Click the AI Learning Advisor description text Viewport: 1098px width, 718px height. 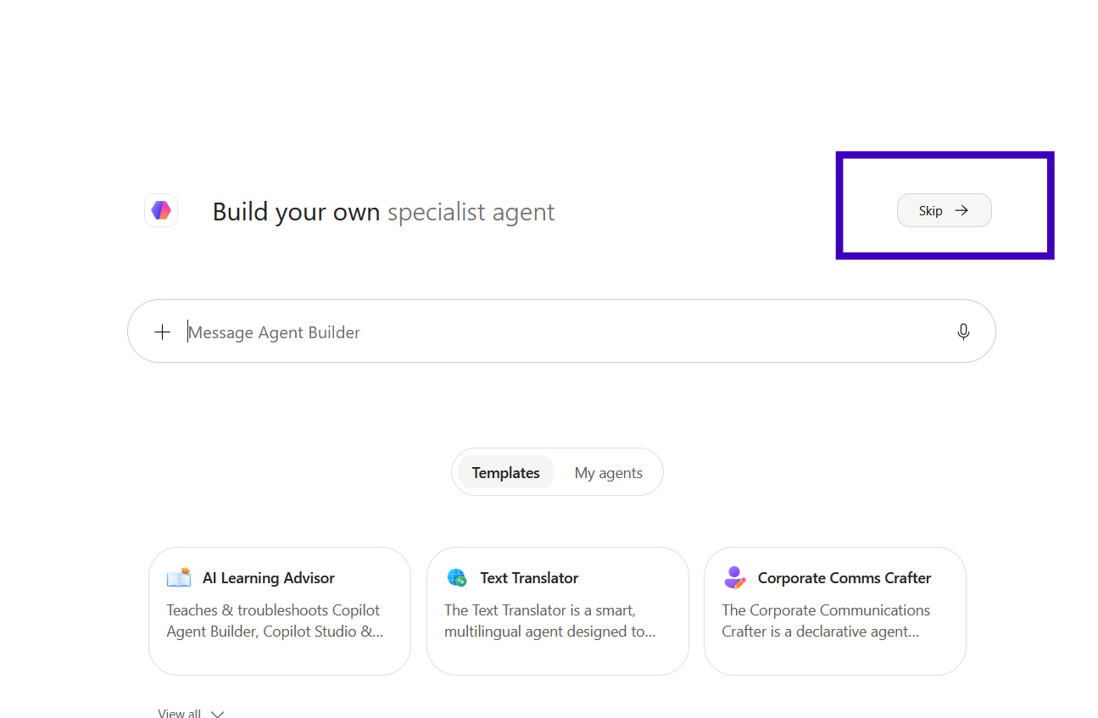point(275,621)
